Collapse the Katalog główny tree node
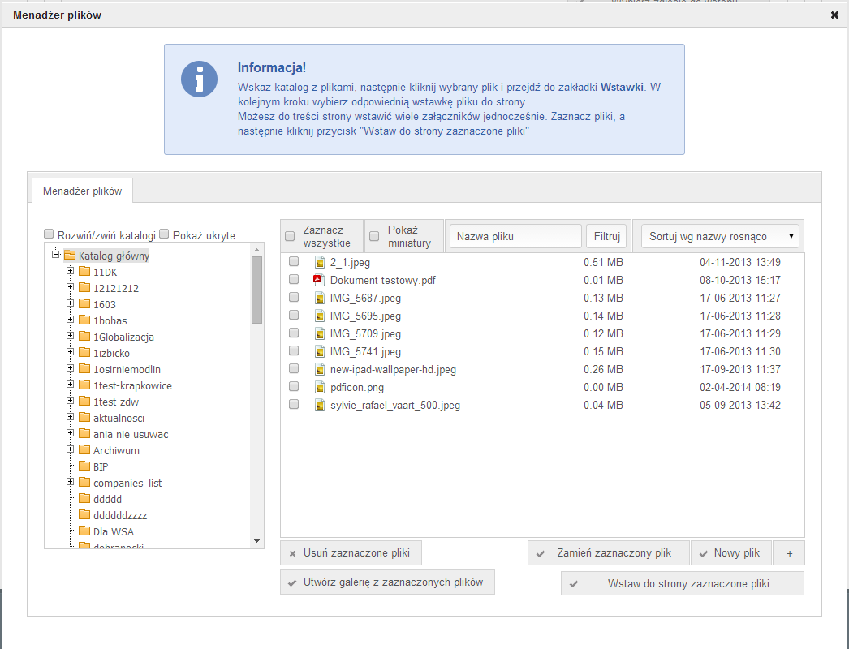 [x=55, y=254]
